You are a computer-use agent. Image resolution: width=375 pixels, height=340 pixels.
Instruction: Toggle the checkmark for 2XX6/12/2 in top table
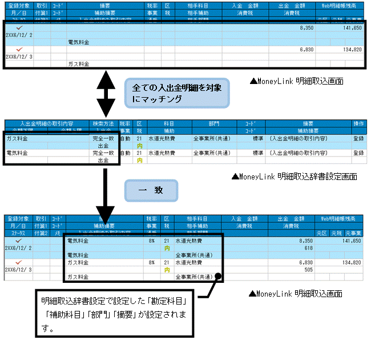19,28
